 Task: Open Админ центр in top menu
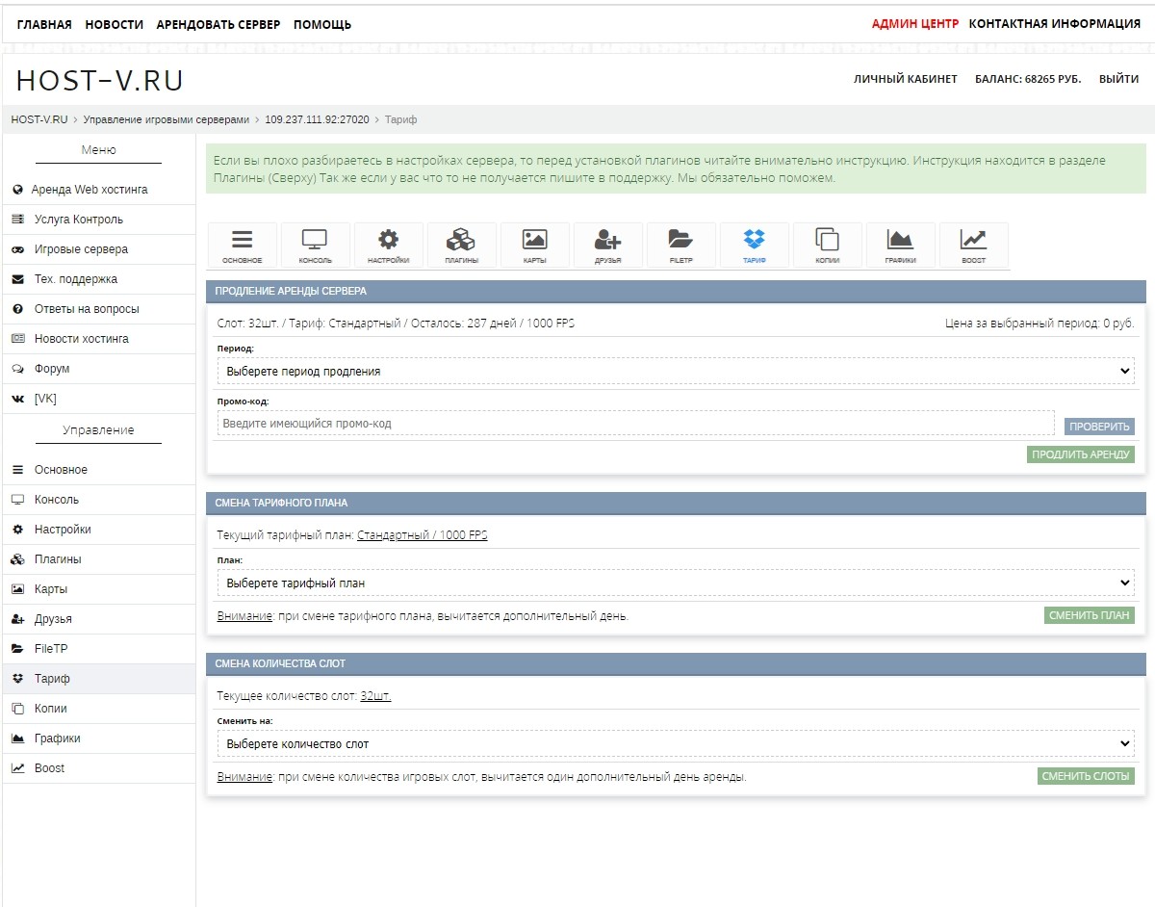pyautogui.click(x=914, y=24)
